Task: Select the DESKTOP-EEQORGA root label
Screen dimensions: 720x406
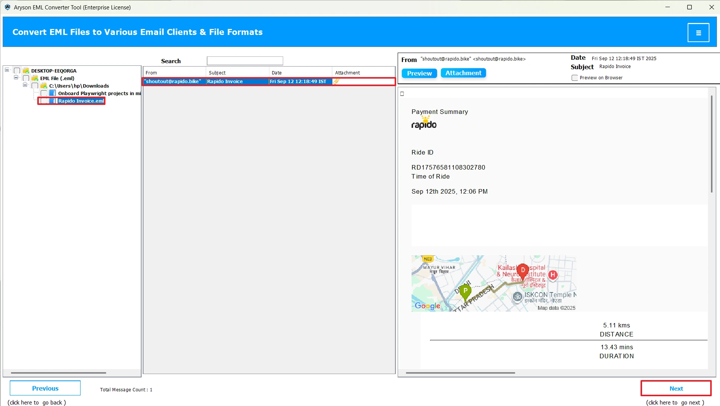Action: coord(54,71)
